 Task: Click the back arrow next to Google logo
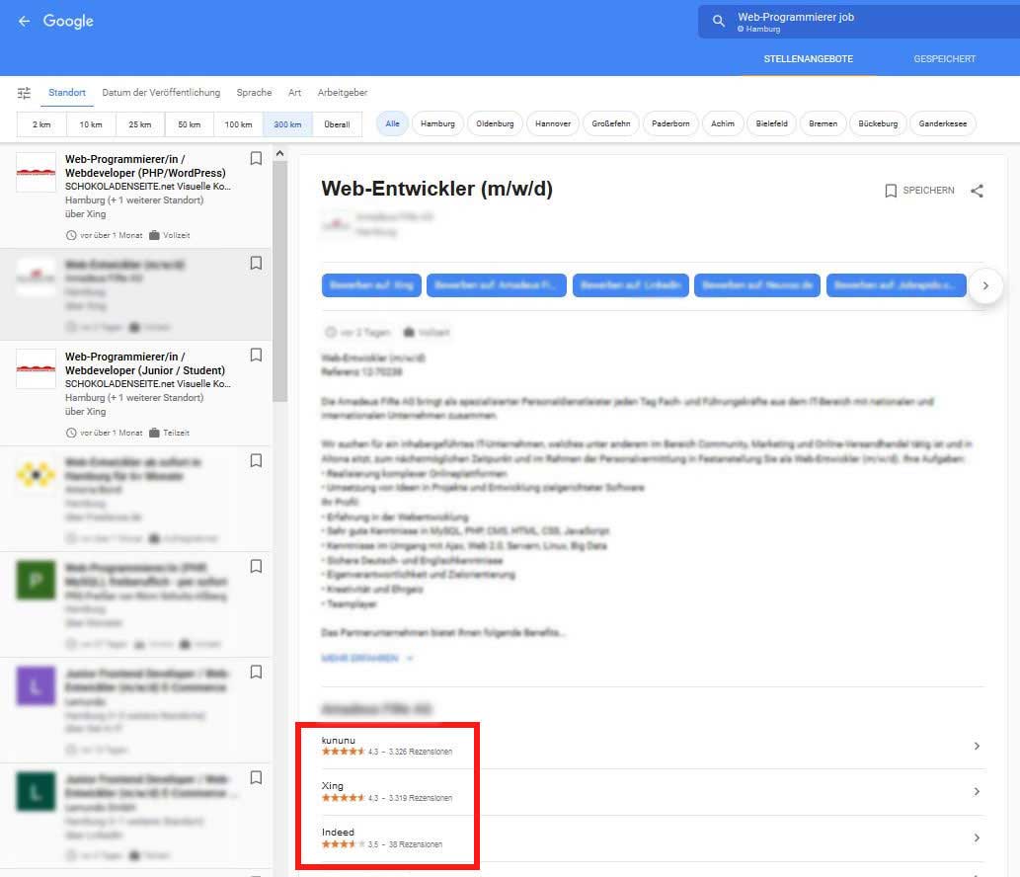point(23,20)
